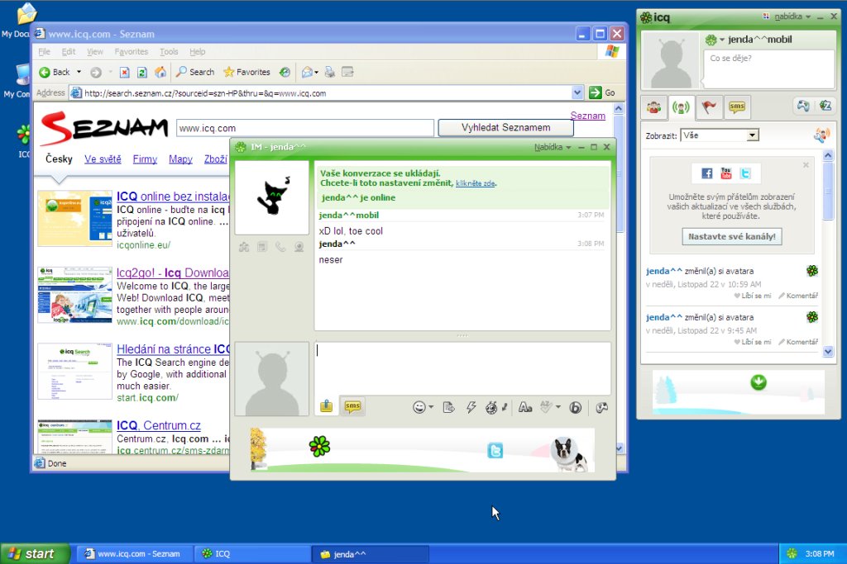Image resolution: width=847 pixels, height=564 pixels.
Task: Expand the browser address bar dropdown
Action: point(577,92)
